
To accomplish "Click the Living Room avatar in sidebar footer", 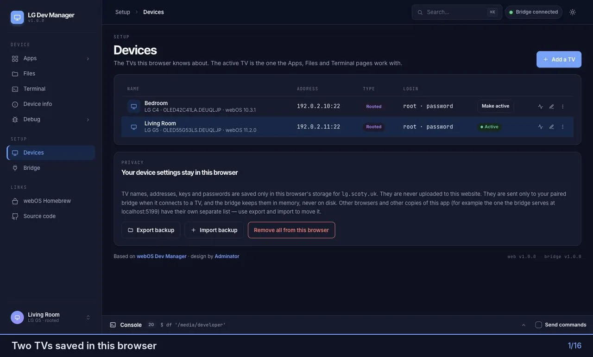I will (x=17, y=318).
